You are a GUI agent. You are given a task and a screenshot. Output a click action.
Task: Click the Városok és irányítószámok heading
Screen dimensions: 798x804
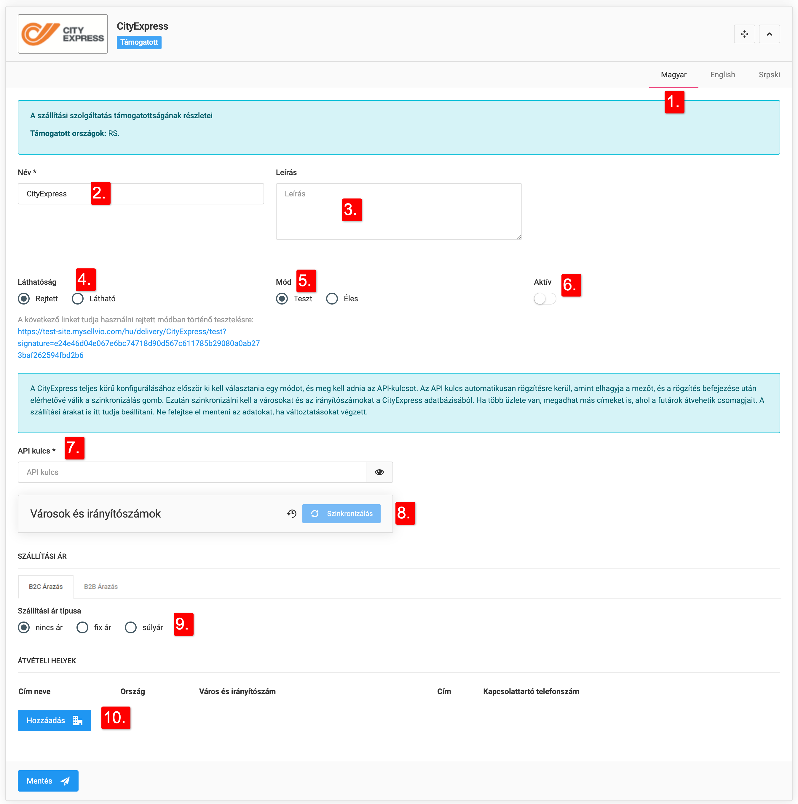tap(95, 513)
